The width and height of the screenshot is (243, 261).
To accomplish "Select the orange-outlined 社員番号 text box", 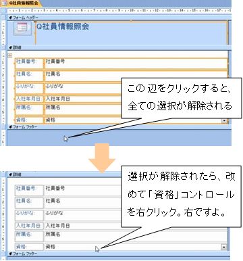I will coord(136,64).
